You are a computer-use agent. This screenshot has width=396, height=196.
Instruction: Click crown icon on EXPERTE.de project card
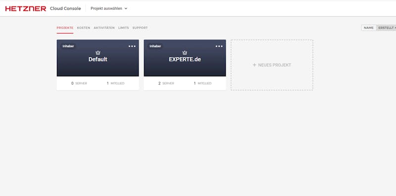[x=185, y=52]
